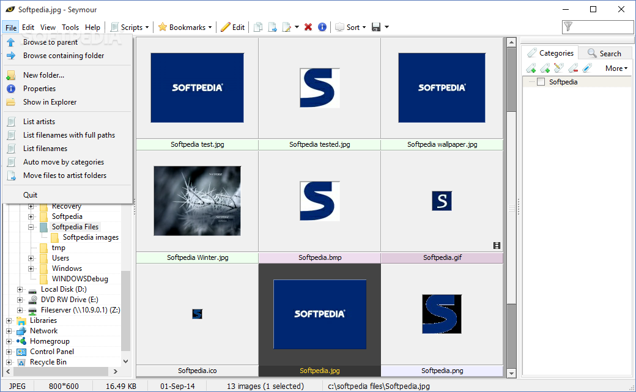The height and width of the screenshot is (392, 636).
Task: Click the edit category tag icon with pencil
Action: pos(558,68)
